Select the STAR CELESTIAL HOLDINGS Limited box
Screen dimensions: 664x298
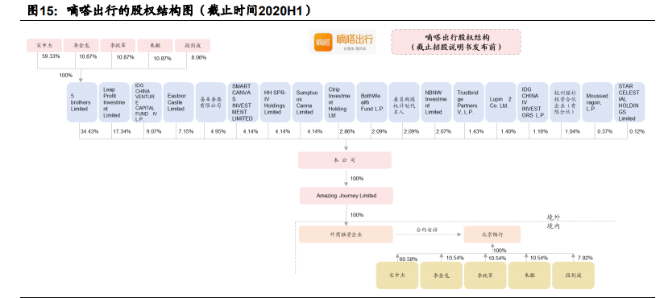(x=629, y=102)
